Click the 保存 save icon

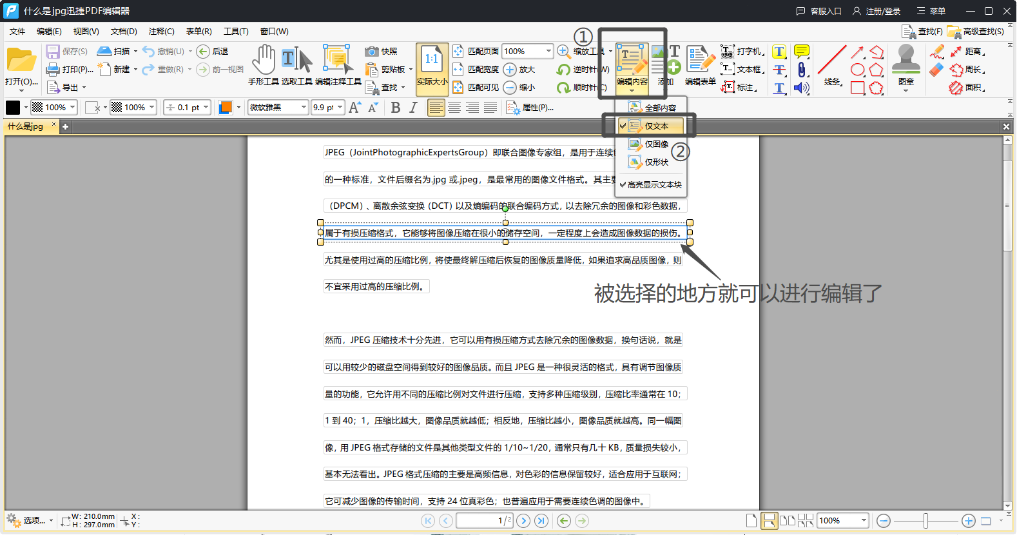pos(53,52)
